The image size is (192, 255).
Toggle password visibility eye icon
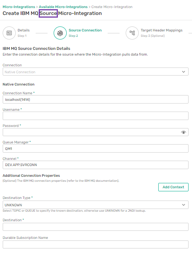coord(184,132)
